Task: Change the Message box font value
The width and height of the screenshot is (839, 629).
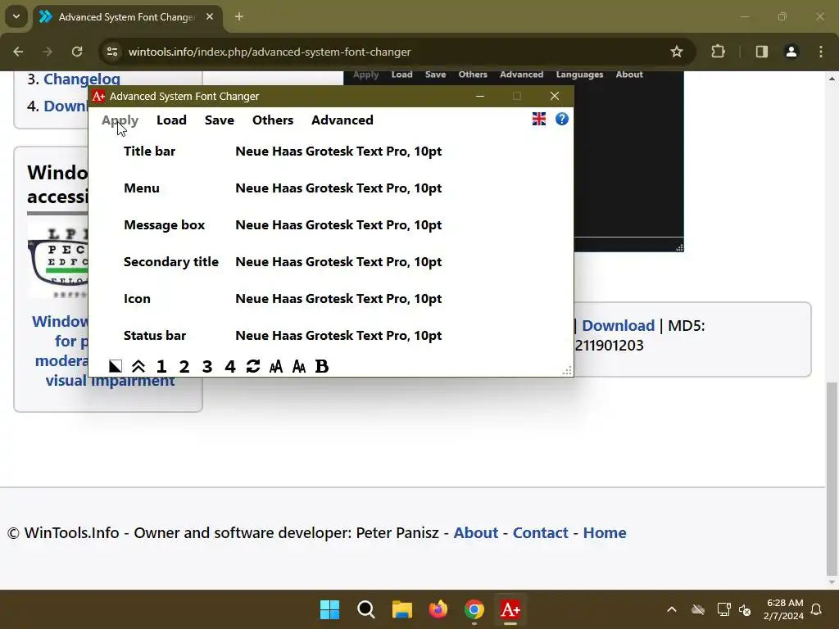Action: click(x=338, y=225)
